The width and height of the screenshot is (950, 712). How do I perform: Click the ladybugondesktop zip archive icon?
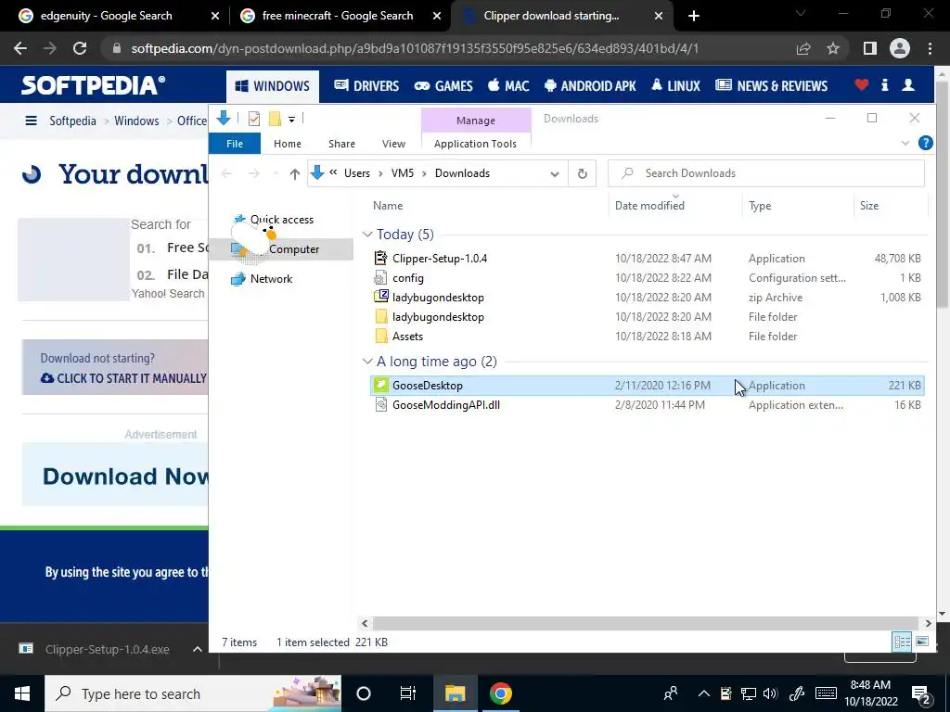click(x=380, y=298)
